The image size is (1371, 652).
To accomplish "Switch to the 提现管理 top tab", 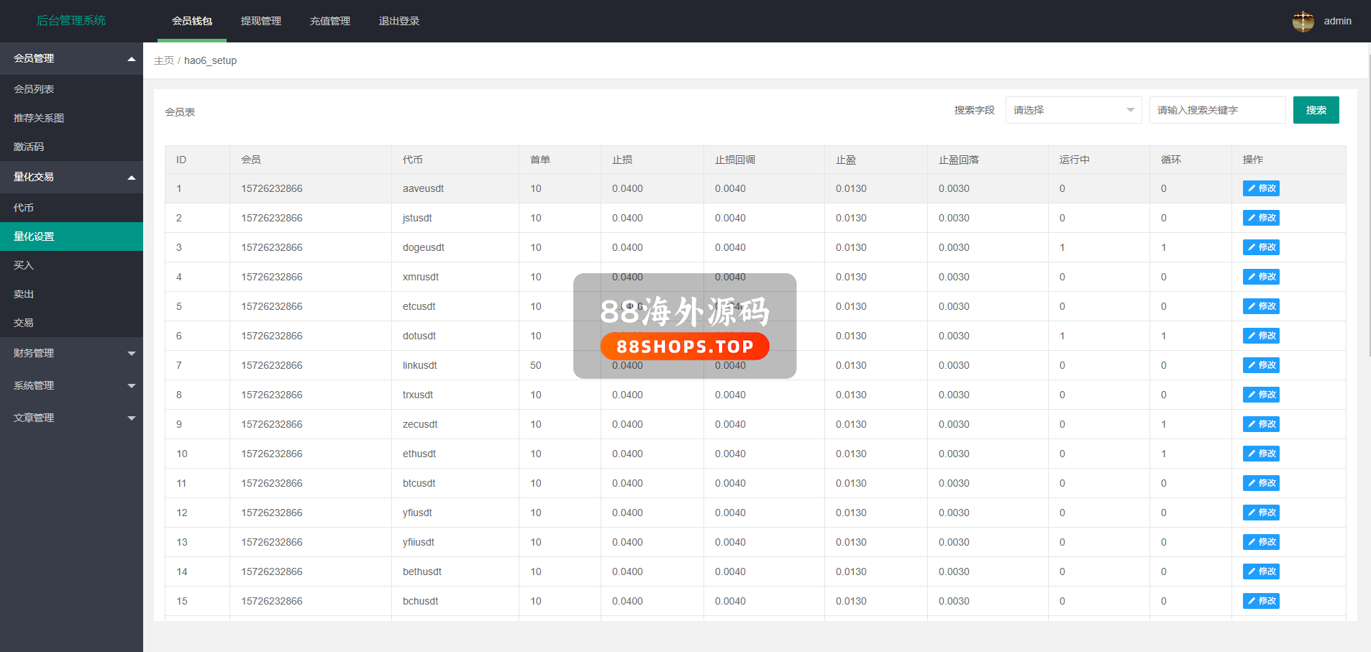I will (260, 22).
